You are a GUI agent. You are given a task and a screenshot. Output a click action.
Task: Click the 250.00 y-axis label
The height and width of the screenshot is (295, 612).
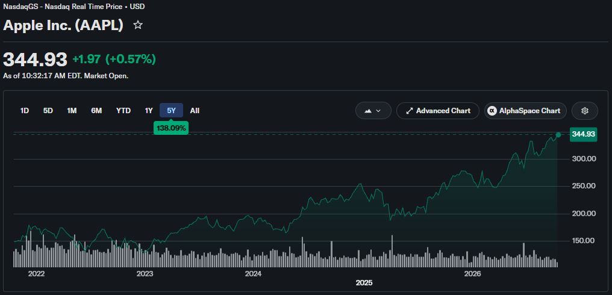pyautogui.click(x=583, y=186)
